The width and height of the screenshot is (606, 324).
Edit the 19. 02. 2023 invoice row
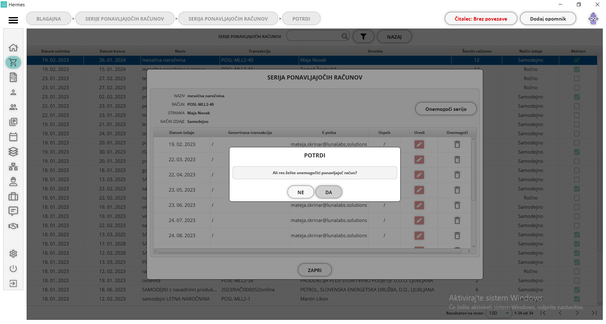pyautogui.click(x=419, y=144)
